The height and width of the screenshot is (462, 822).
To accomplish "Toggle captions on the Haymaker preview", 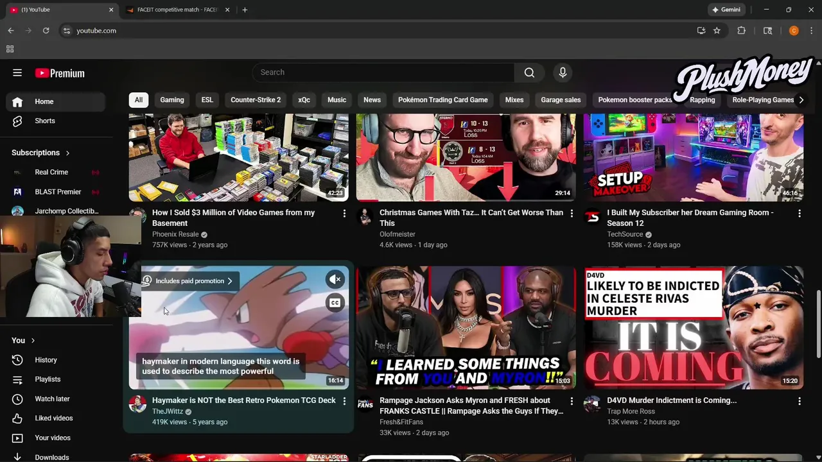I will pos(335,303).
